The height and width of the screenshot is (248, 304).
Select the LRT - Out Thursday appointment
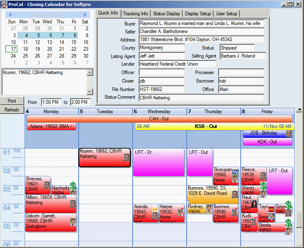pyautogui.click(x=200, y=162)
